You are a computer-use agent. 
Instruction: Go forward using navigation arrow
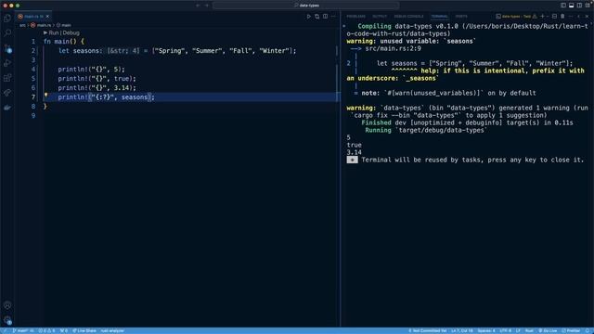[x=207, y=6]
